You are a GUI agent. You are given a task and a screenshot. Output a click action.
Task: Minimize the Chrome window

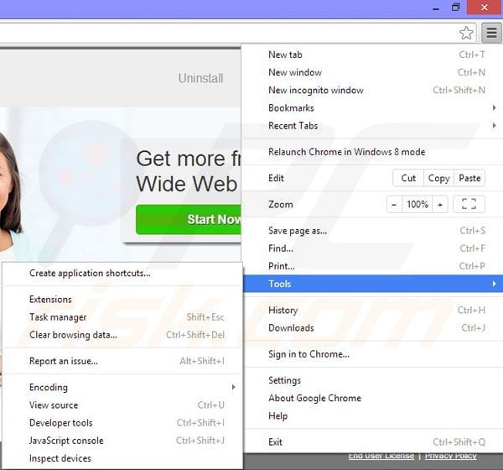pos(436,8)
